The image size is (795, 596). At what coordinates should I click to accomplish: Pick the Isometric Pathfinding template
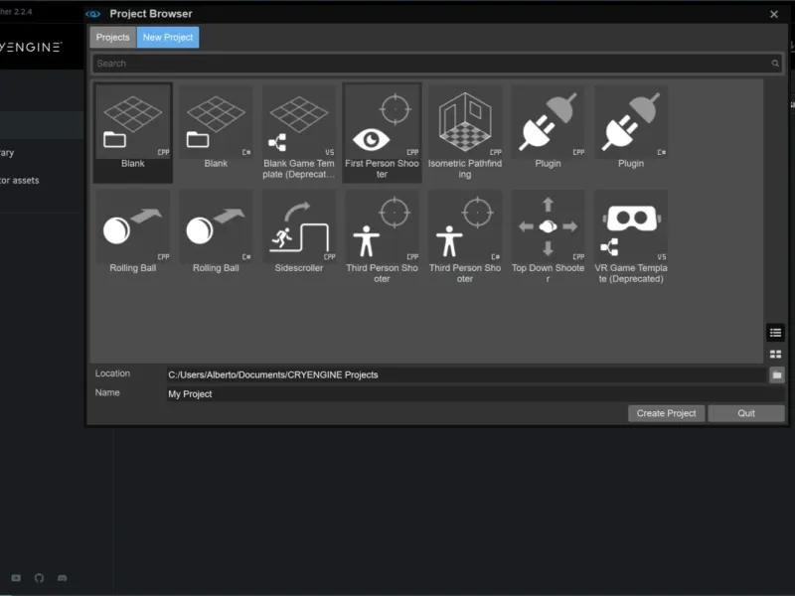click(465, 133)
